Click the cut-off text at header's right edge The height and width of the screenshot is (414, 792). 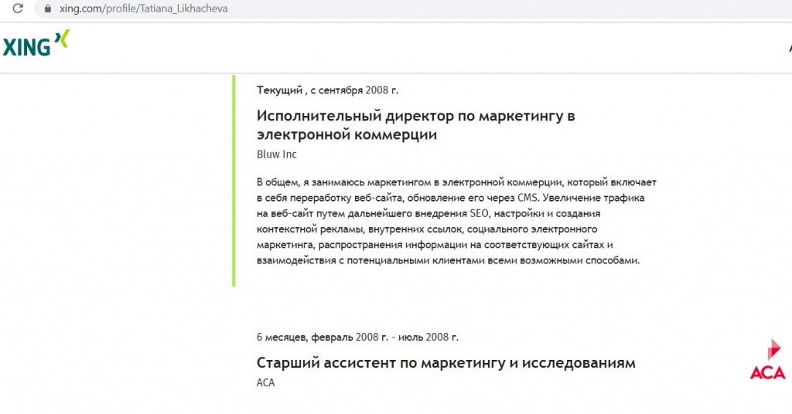[x=788, y=48]
